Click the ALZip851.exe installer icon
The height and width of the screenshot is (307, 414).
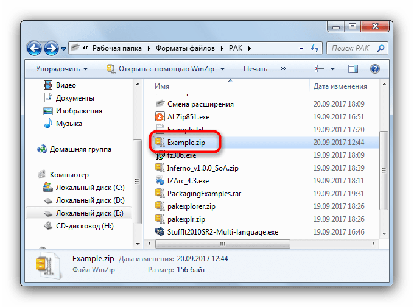pyautogui.click(x=160, y=116)
